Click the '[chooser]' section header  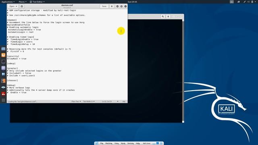[x=12, y=81]
